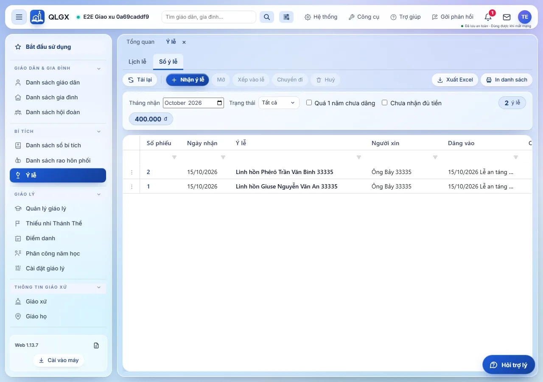Click Cài vào máy install button
The width and height of the screenshot is (543, 382).
tap(59, 360)
